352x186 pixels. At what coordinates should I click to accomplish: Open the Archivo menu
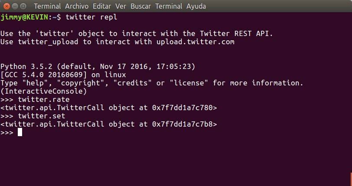(x=77, y=7)
